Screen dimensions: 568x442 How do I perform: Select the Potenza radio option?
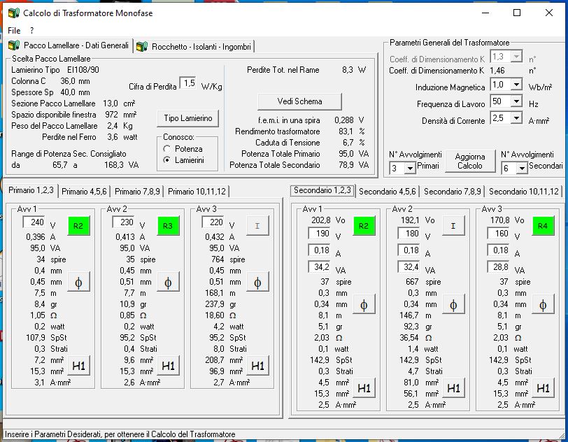167,149
